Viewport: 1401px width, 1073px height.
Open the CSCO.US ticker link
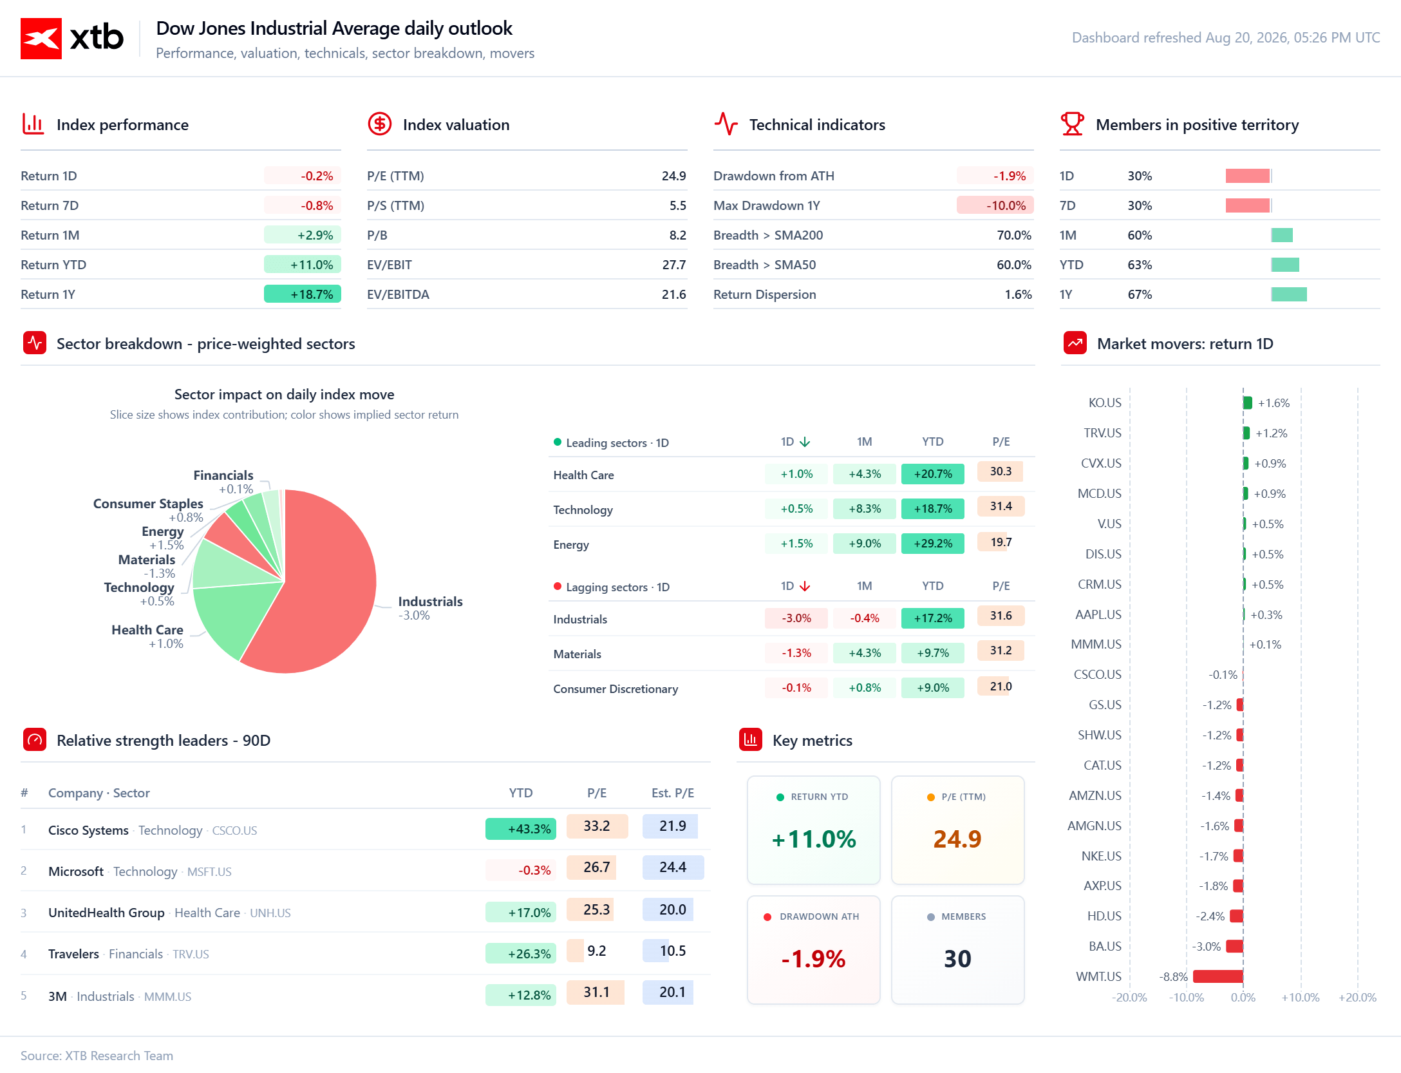pos(234,831)
